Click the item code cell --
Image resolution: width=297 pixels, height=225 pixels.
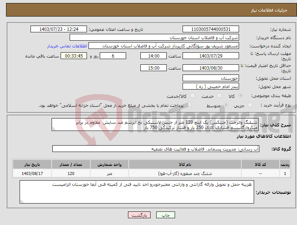pyautogui.click(x=260, y=173)
